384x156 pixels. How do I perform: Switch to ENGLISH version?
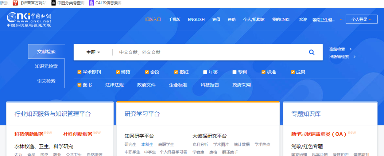(x=196, y=20)
